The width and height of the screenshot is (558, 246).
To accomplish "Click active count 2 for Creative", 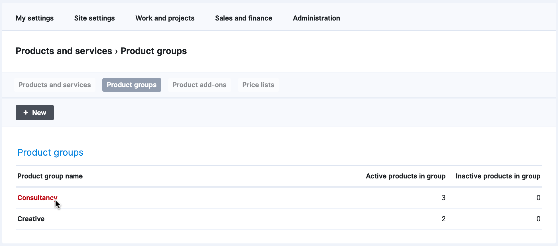I will tap(443, 219).
